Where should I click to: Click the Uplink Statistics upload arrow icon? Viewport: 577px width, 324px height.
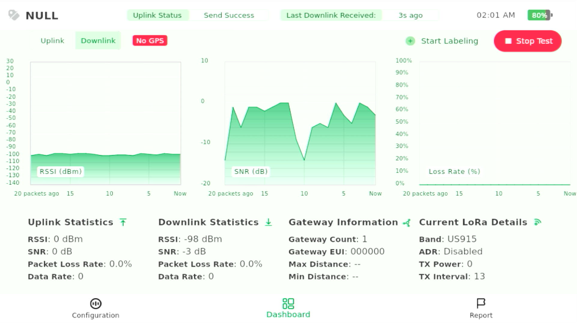click(123, 222)
